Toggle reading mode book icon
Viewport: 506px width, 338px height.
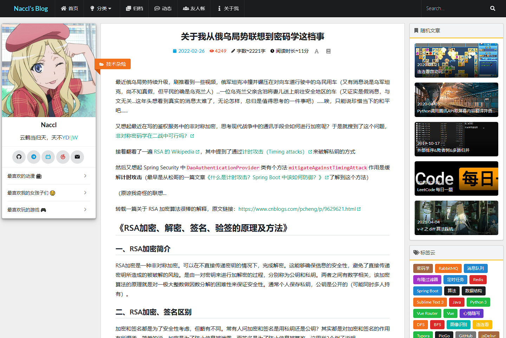coord(329,51)
